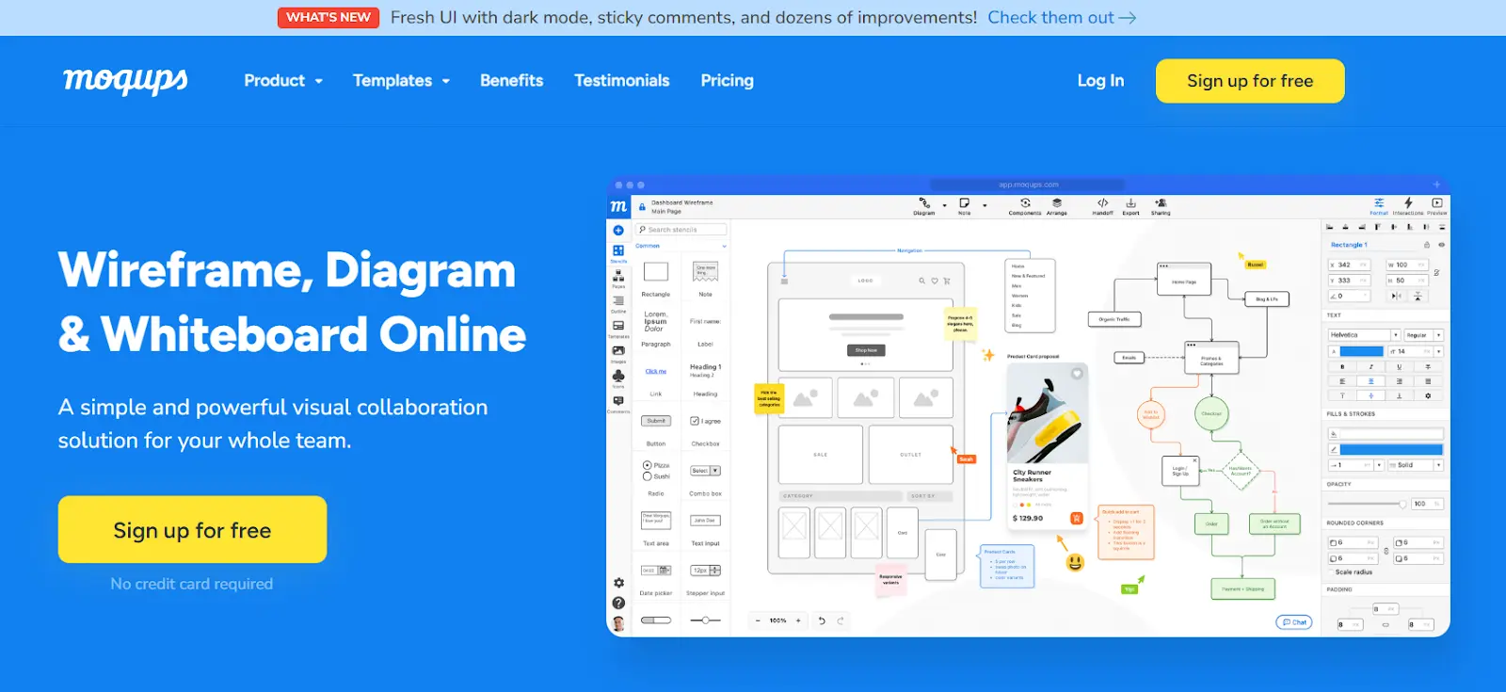
Task: Expand the Templates menu
Action: tap(401, 81)
